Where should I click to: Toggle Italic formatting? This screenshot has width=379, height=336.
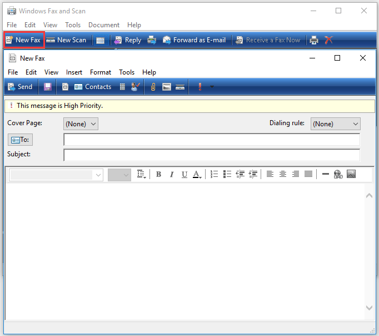(172, 174)
